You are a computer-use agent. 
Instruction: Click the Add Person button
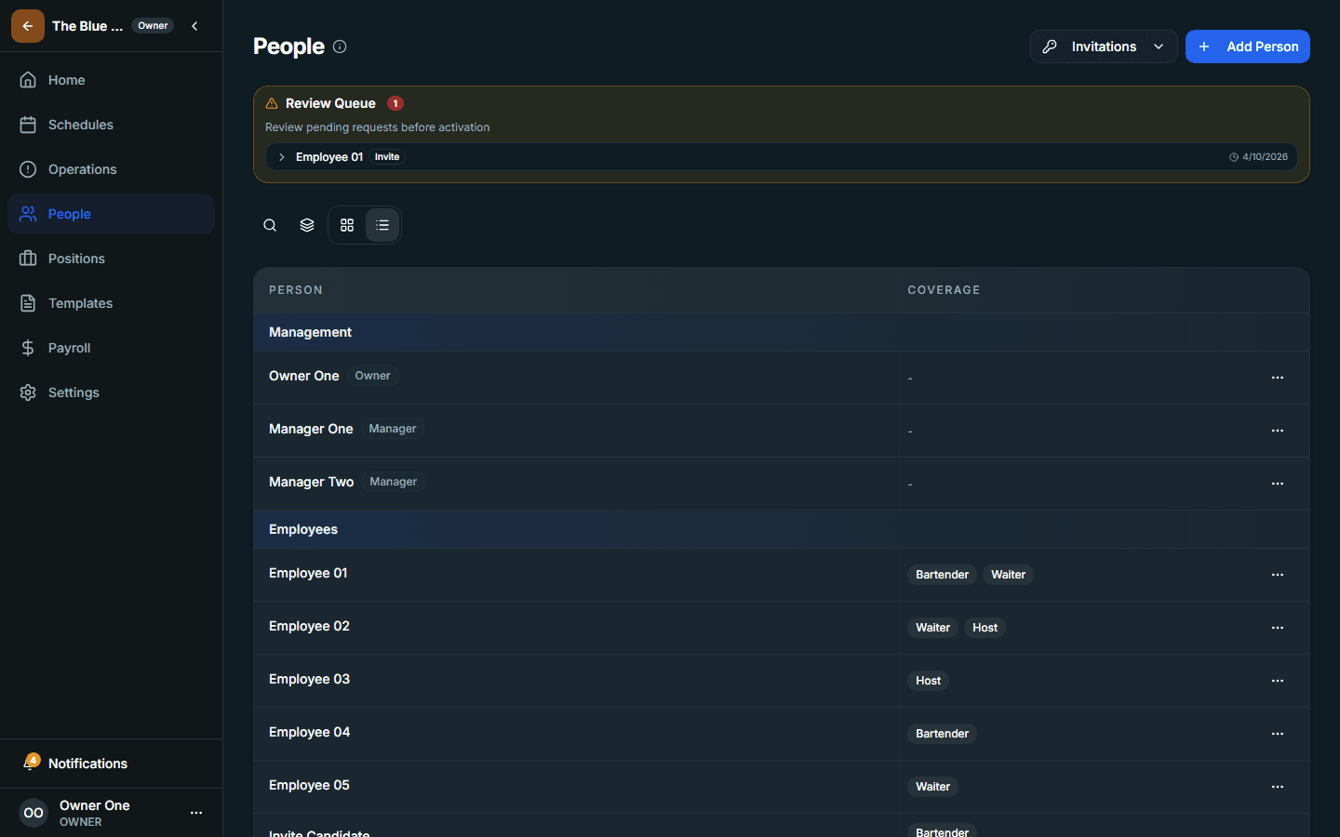1248,46
